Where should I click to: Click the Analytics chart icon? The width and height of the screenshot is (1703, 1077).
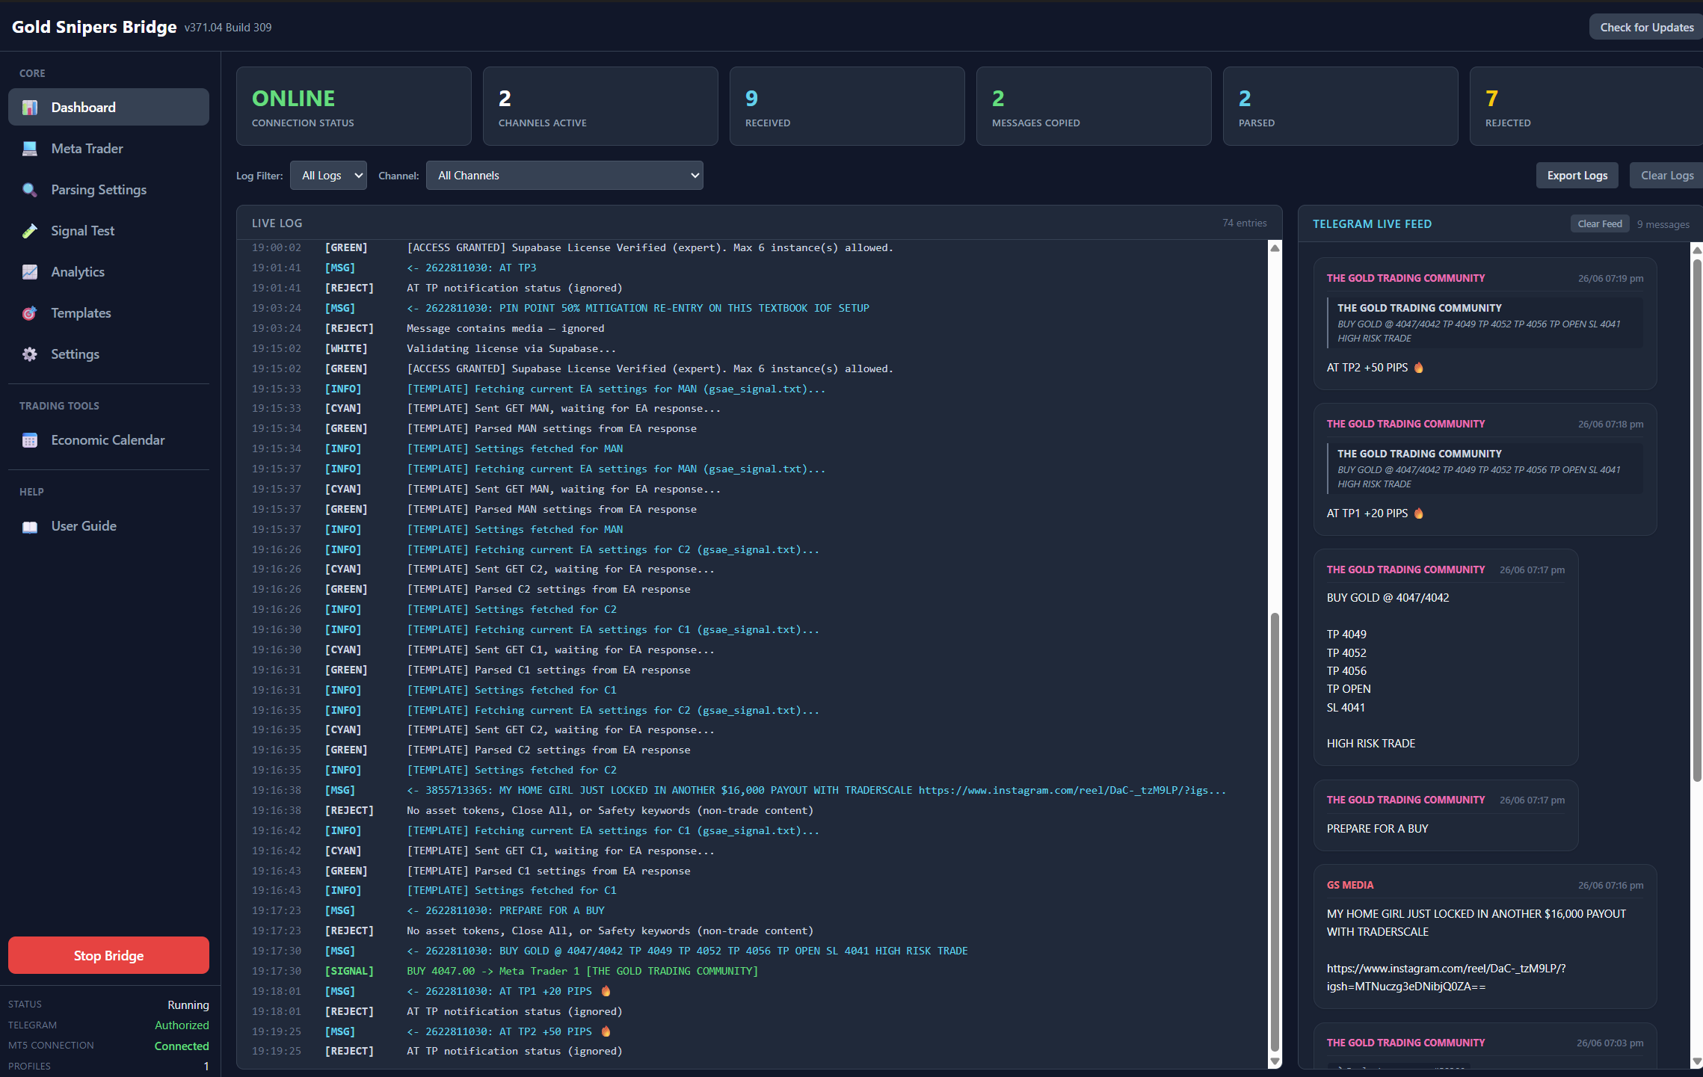pos(30,272)
